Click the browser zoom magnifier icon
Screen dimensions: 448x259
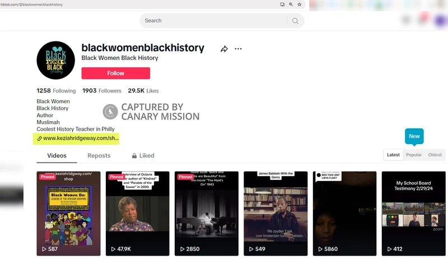291,4
